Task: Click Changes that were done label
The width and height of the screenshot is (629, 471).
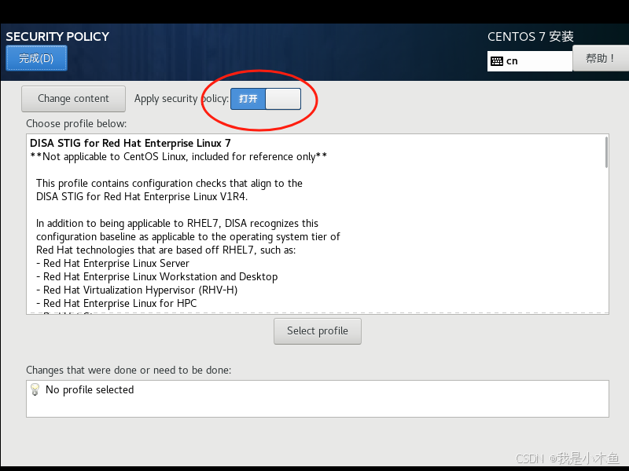Action: point(128,370)
